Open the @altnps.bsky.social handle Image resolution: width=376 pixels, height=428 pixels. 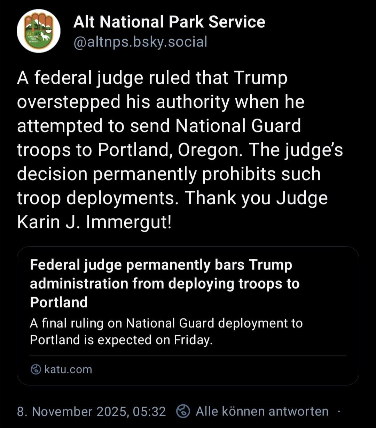(x=140, y=42)
